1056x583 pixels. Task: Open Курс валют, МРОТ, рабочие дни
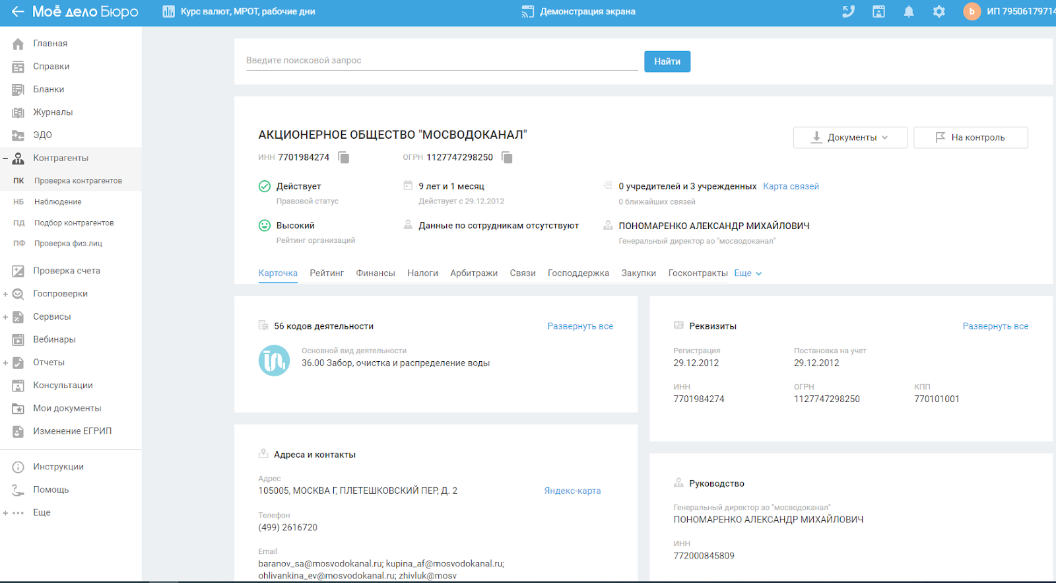239,11
